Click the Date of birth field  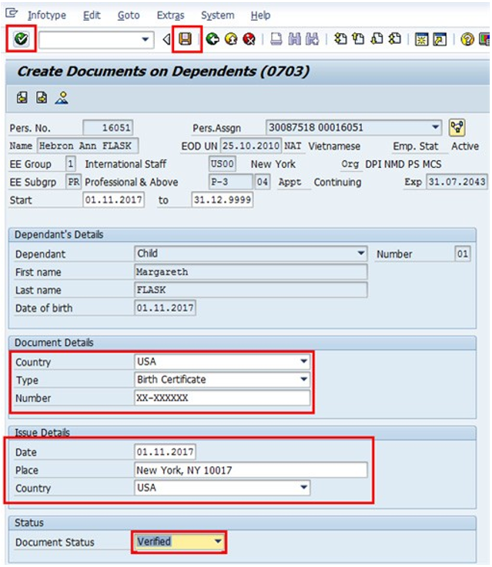coord(166,307)
